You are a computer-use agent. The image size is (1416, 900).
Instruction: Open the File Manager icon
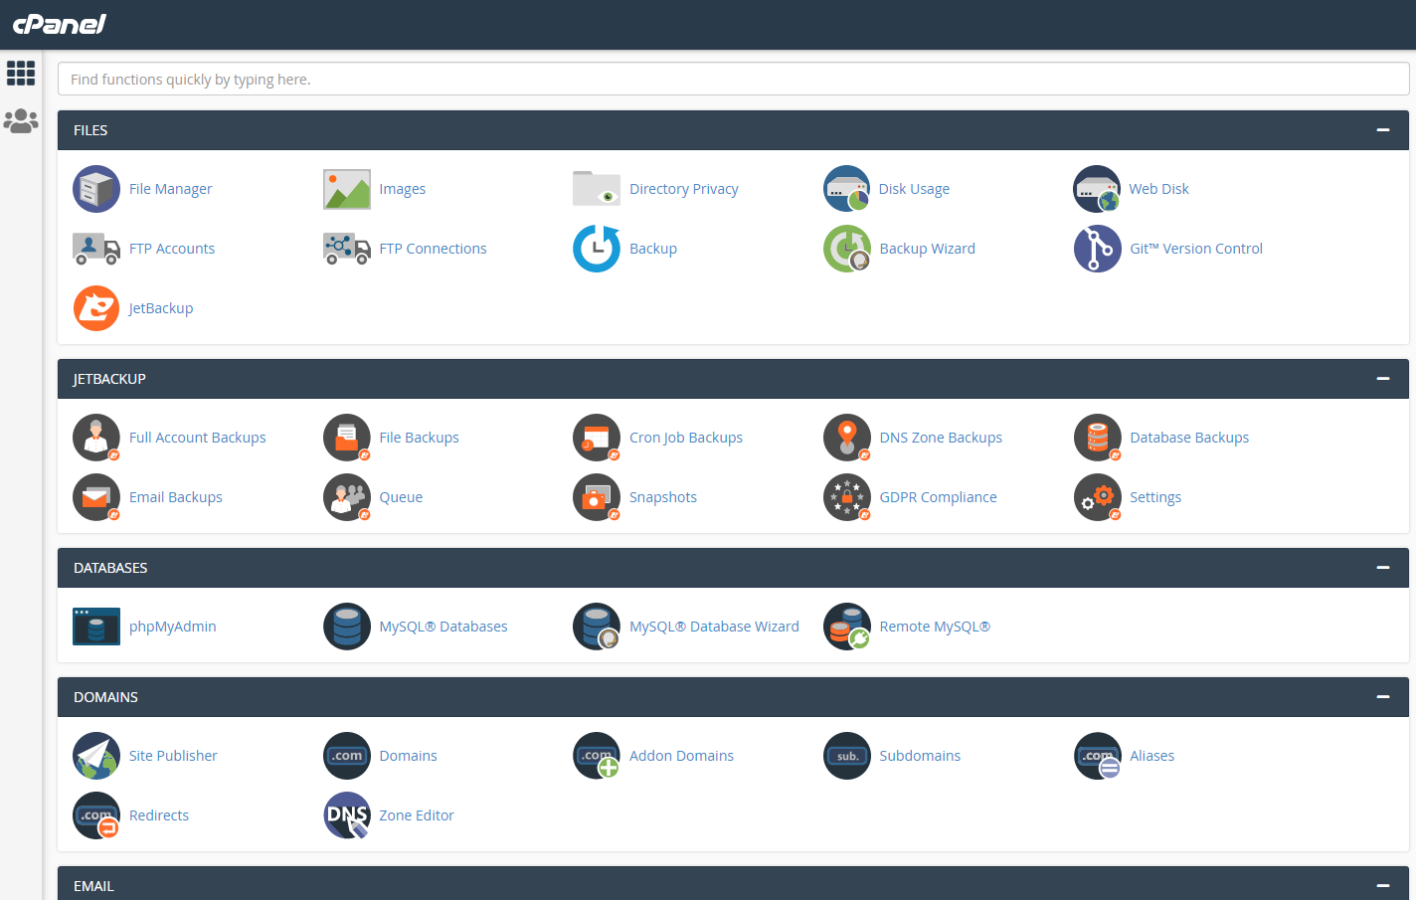click(96, 189)
